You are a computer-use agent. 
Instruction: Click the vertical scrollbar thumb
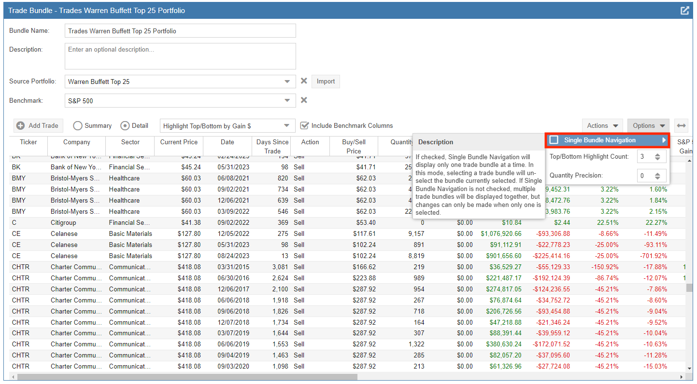pos(689,288)
